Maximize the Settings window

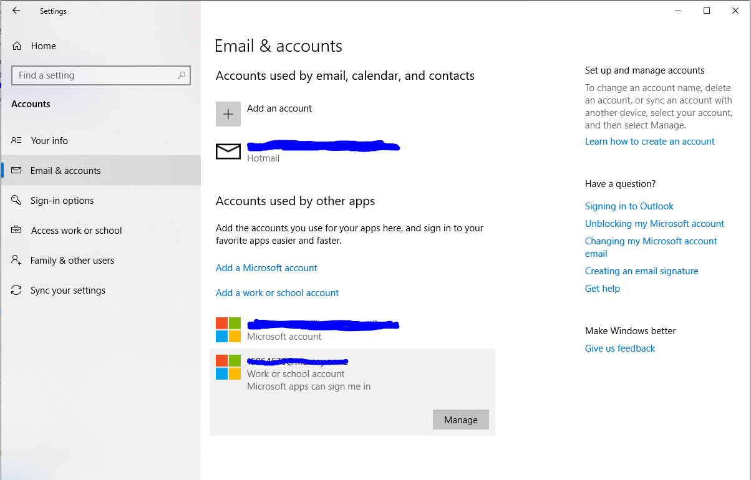[707, 11]
